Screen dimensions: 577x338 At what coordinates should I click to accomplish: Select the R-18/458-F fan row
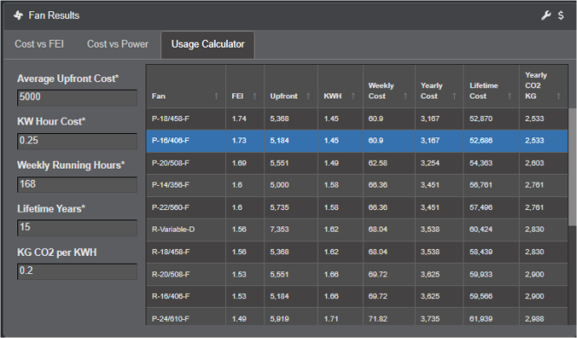click(x=357, y=252)
